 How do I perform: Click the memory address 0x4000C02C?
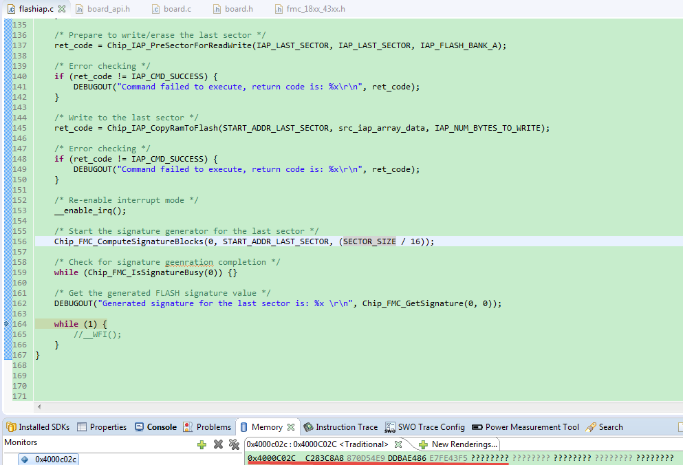pos(272,458)
